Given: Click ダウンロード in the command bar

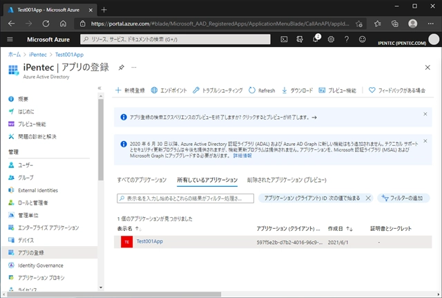Looking at the screenshot, I should pos(298,91).
